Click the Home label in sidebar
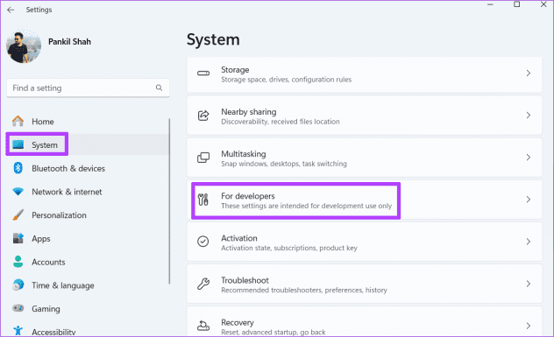 (x=43, y=122)
